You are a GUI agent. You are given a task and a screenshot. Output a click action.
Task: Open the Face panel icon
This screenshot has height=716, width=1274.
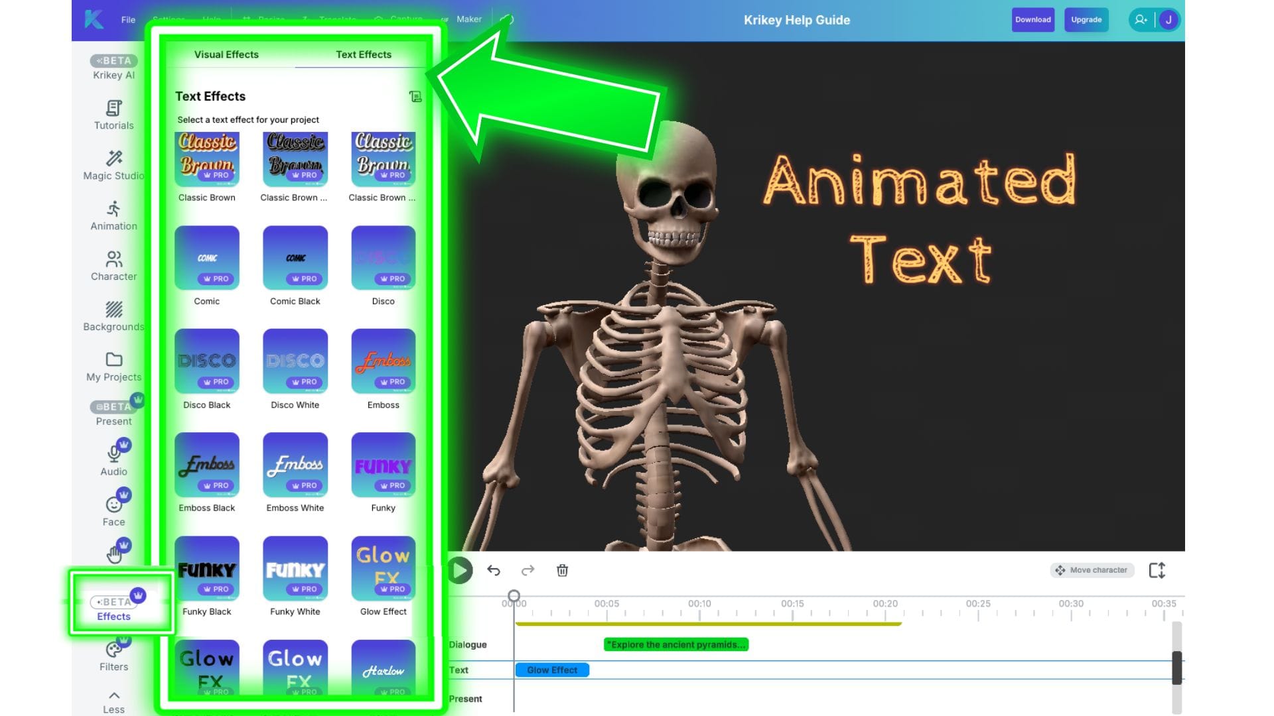(113, 505)
